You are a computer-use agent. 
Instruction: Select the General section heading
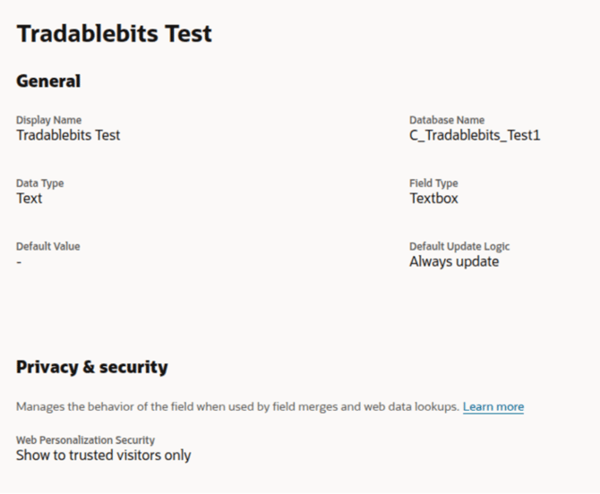point(48,81)
